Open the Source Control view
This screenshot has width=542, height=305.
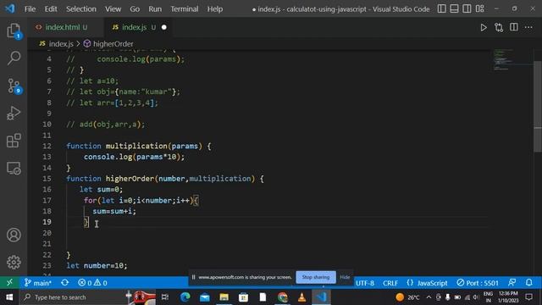tap(14, 86)
